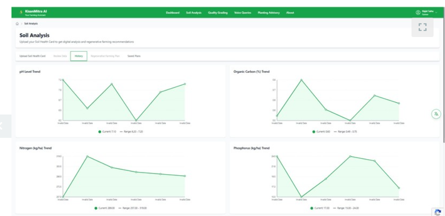Click the pH Level Trend chart title
The image size is (445, 216).
(30, 71)
